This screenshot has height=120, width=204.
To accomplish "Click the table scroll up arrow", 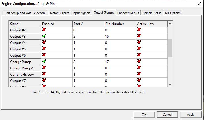I will coord(170,24).
